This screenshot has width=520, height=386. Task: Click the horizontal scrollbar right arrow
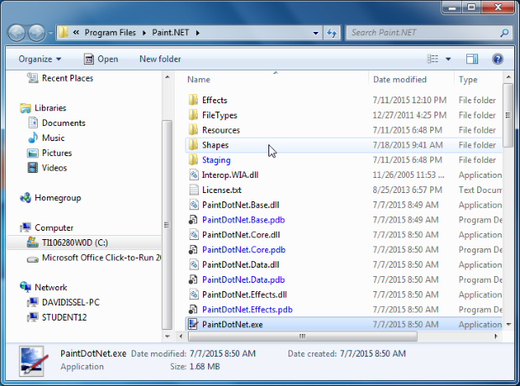tap(496, 336)
